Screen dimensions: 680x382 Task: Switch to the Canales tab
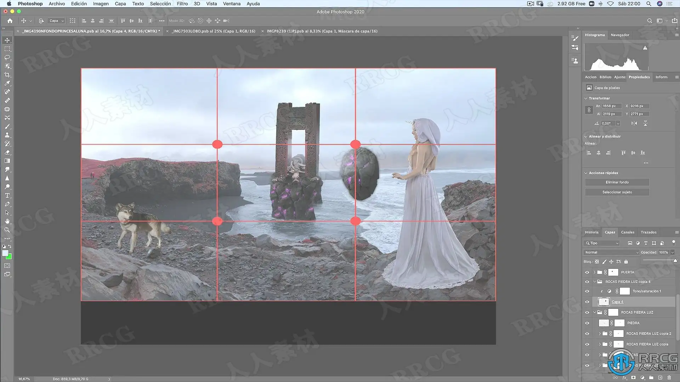pyautogui.click(x=627, y=232)
